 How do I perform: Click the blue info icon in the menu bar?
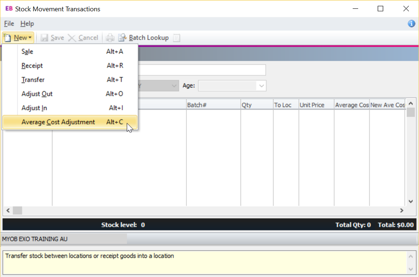411,24
